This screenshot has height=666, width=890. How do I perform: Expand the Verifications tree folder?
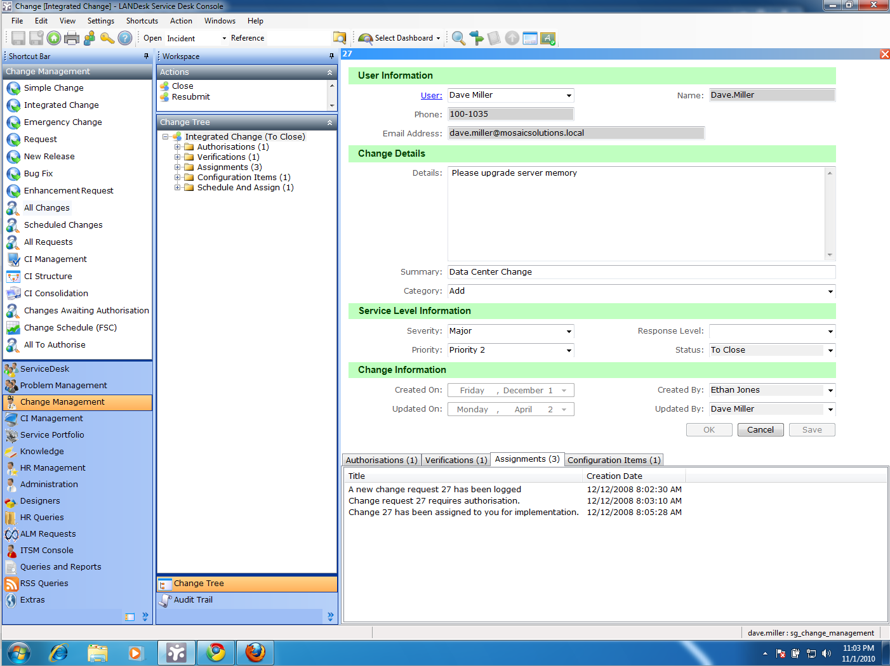[178, 157]
